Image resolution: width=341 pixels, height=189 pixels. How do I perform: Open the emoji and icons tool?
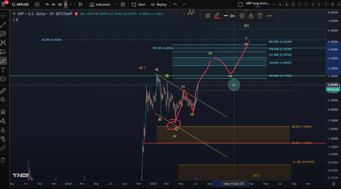click(x=3, y=79)
